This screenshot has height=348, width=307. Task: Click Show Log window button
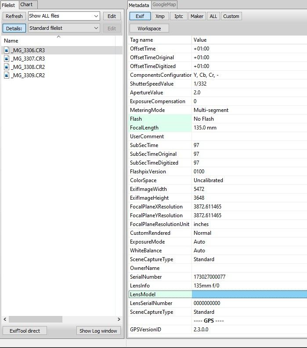(x=98, y=330)
